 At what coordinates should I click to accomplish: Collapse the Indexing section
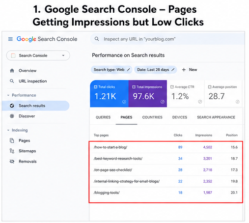[x=8, y=130]
